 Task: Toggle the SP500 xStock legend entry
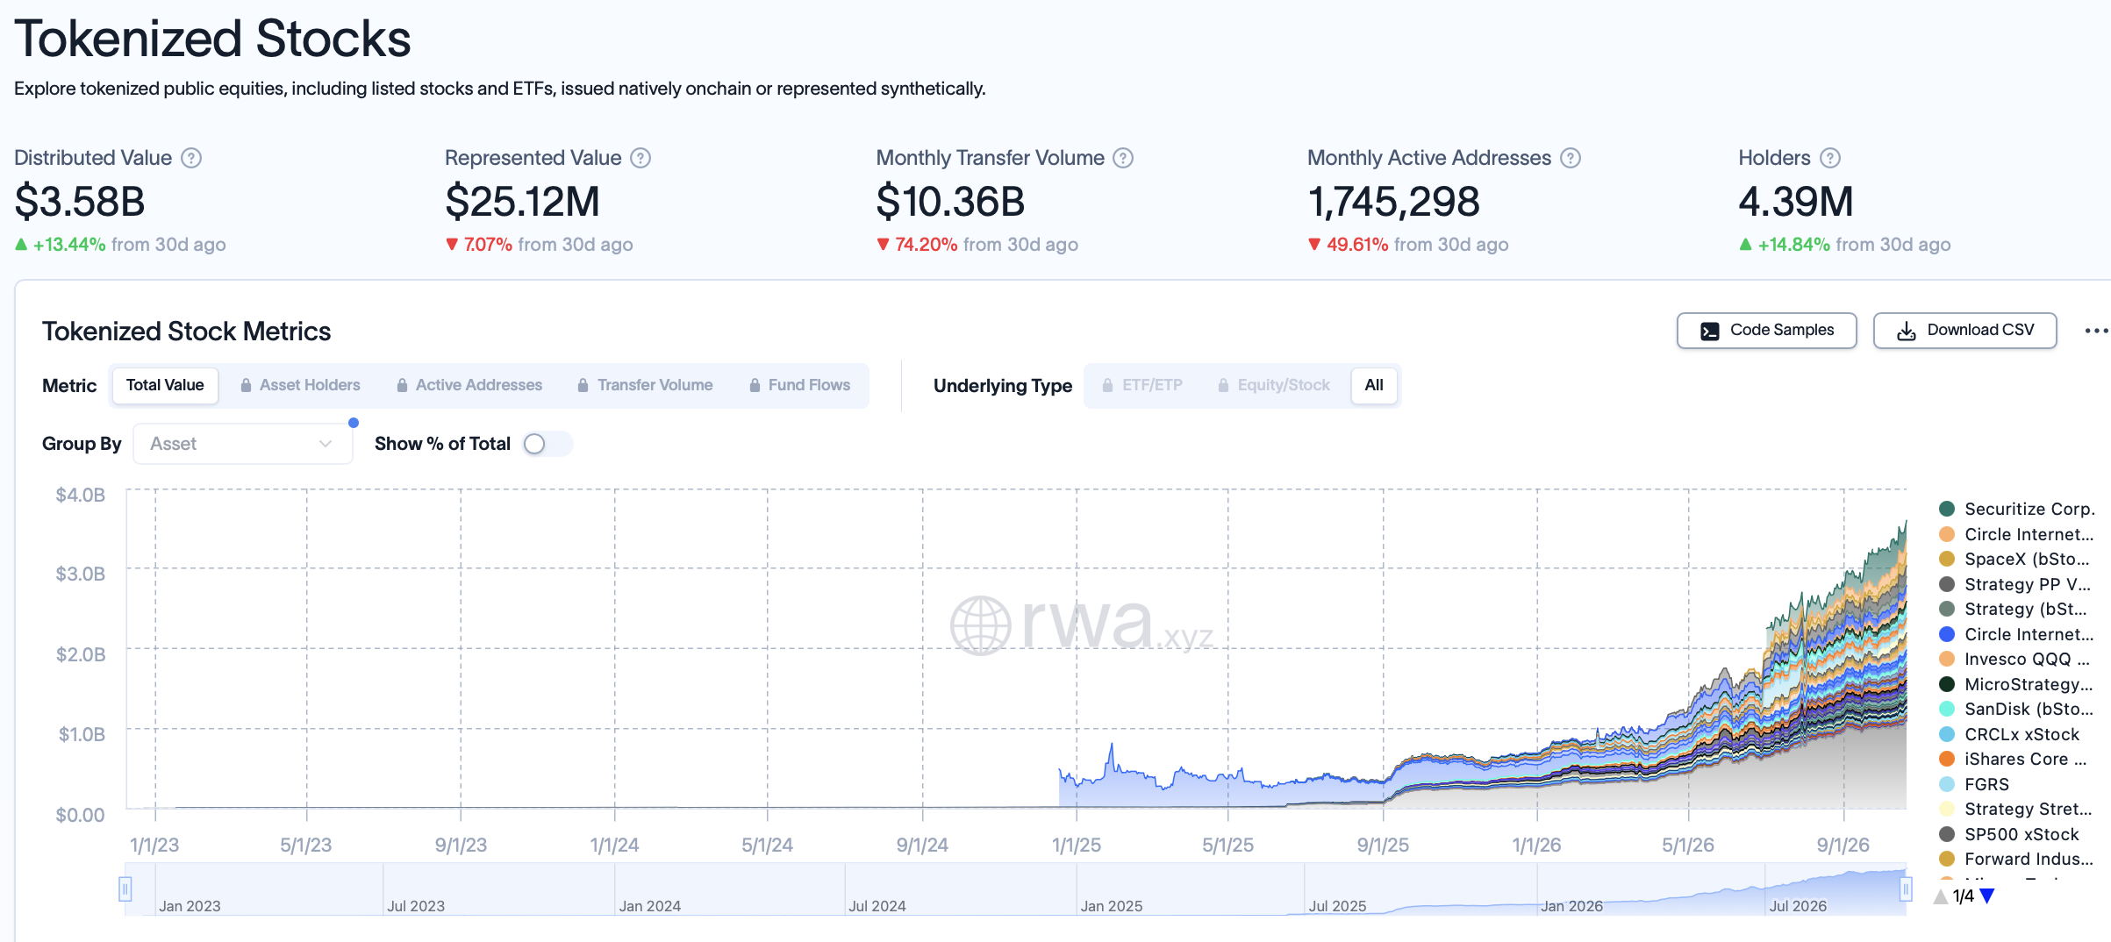point(2009,834)
